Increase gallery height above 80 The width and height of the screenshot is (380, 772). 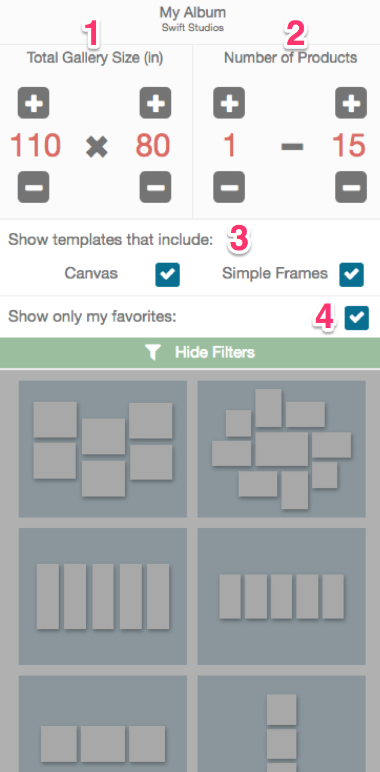point(155,103)
